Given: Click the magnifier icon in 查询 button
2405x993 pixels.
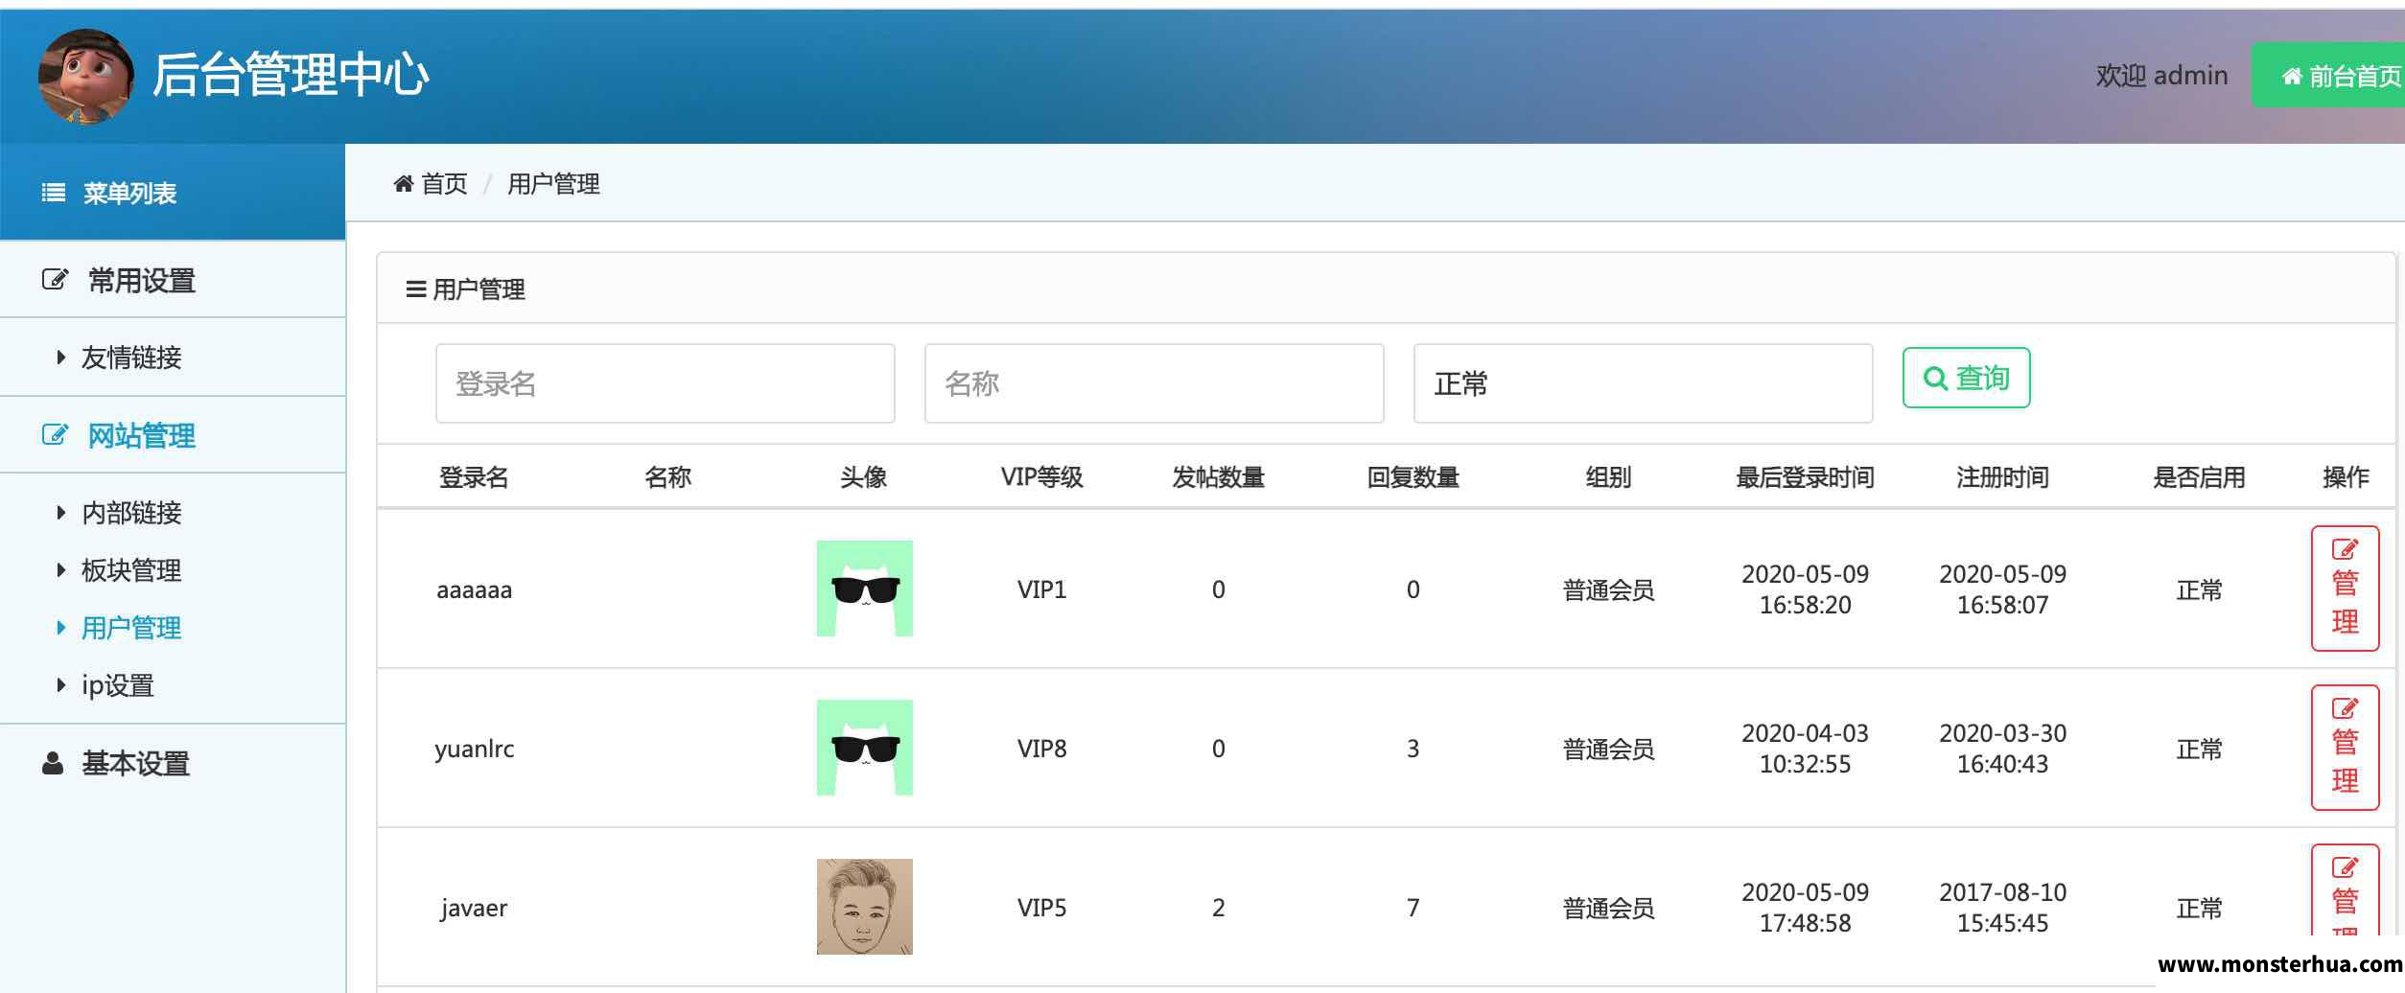Looking at the screenshot, I should point(1936,379).
